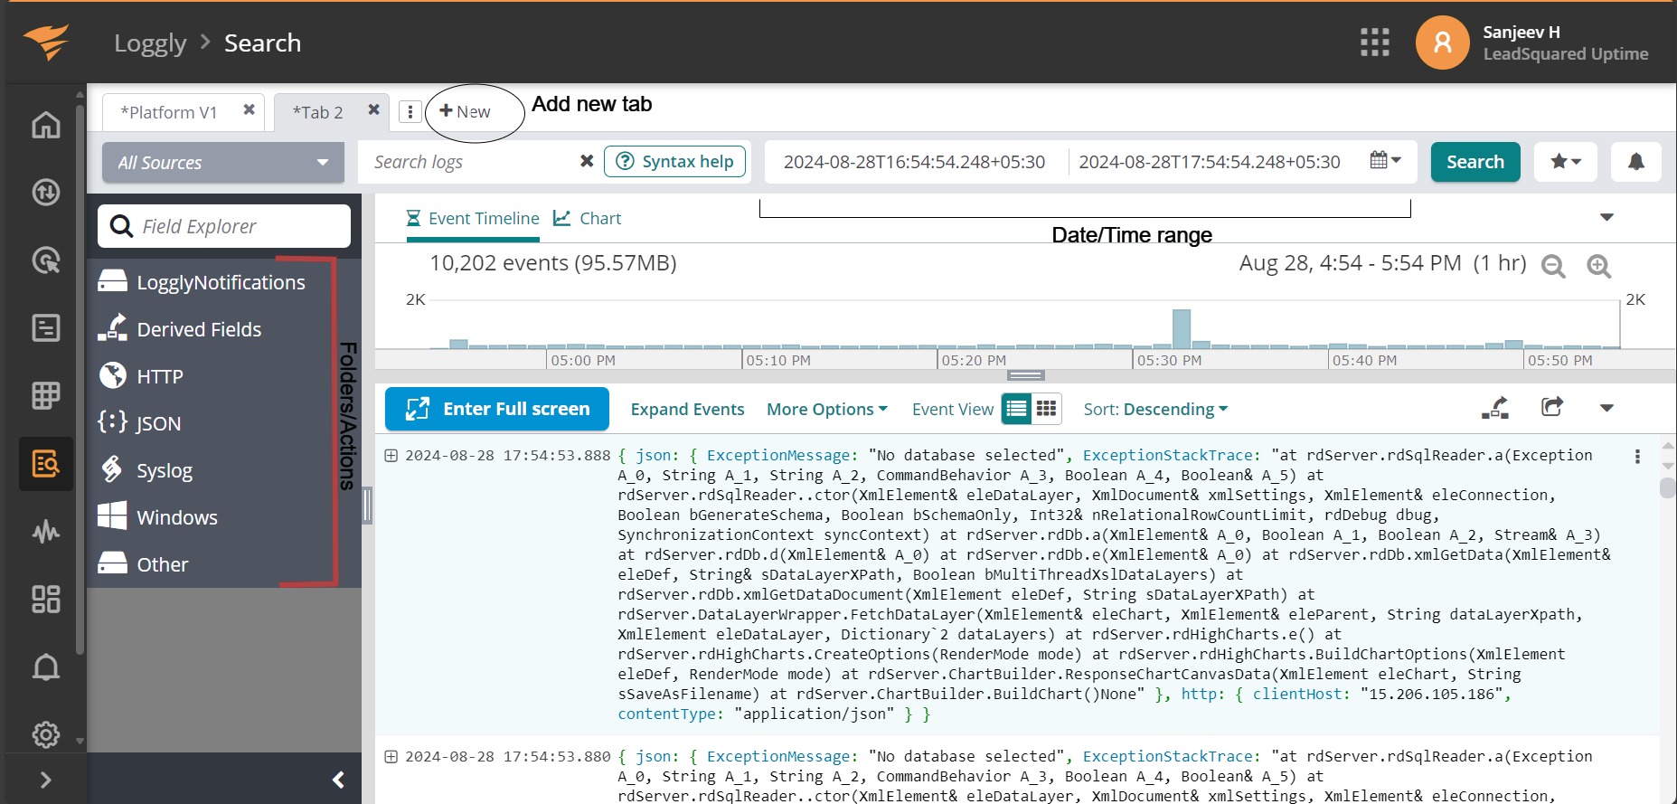Click the field panel splitter handle
The image size is (1677, 804).
(367, 506)
